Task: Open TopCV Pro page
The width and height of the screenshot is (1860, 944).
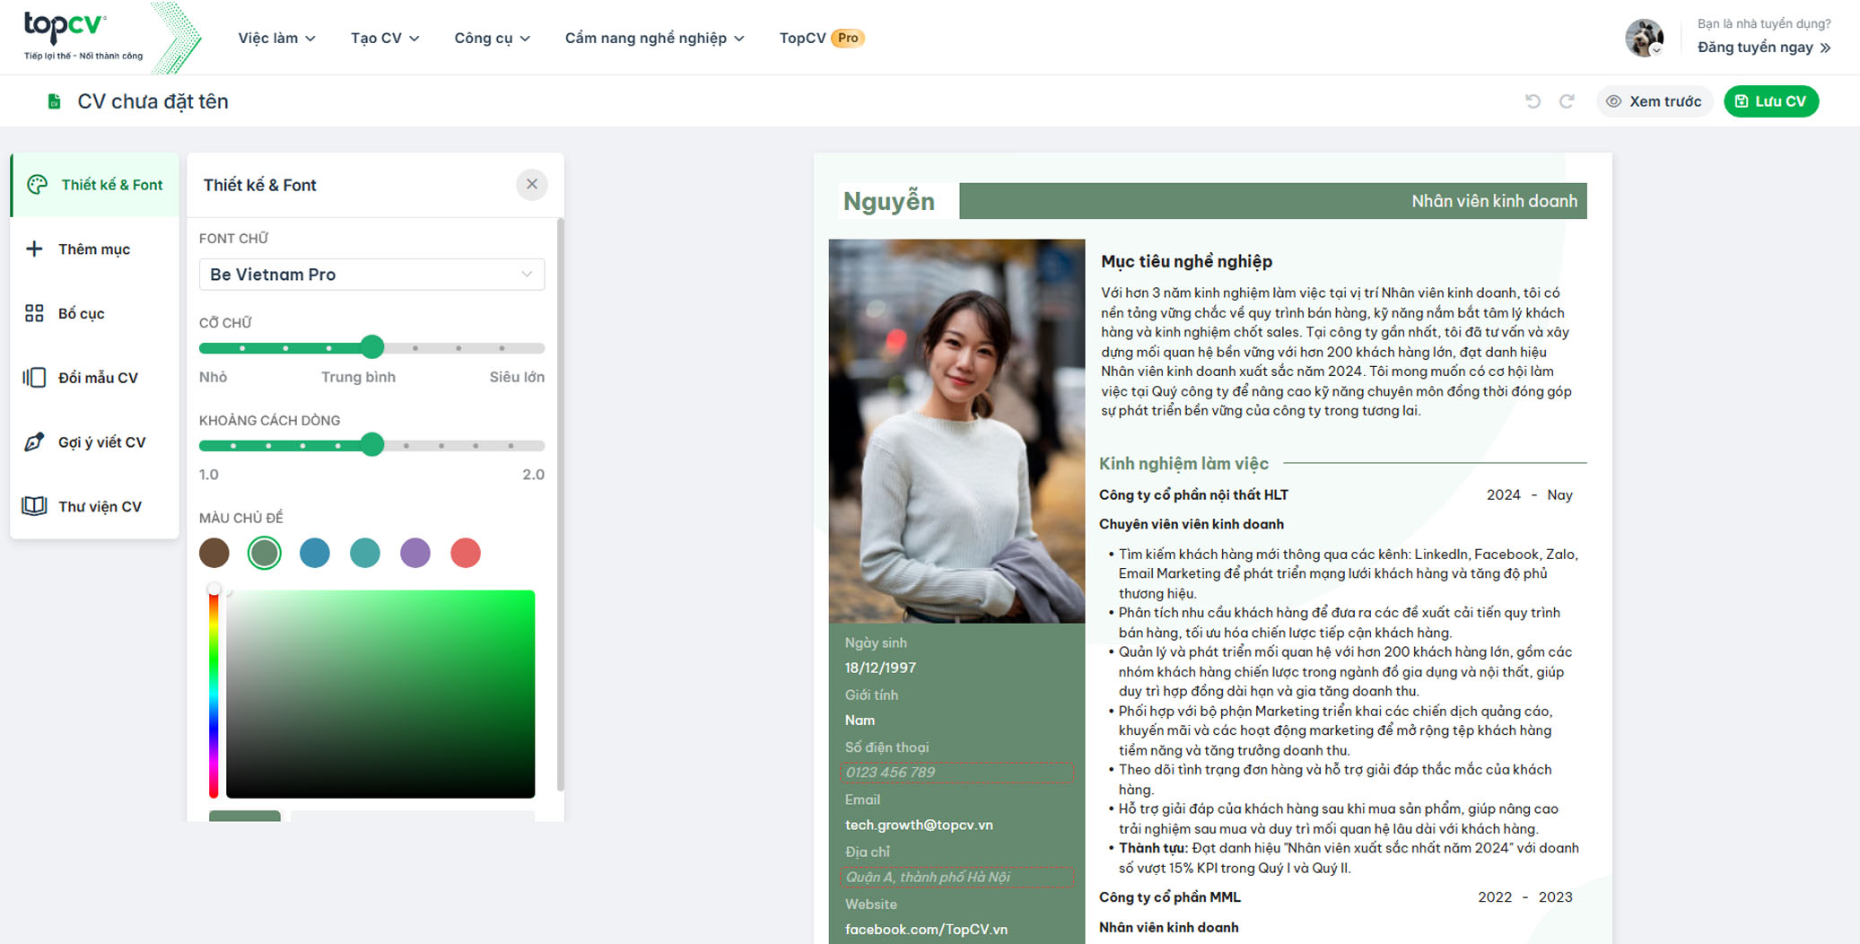Action: 821,38
